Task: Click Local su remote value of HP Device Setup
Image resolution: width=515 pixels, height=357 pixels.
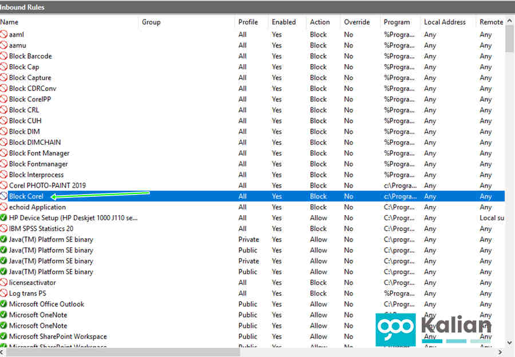Action: [492, 218]
